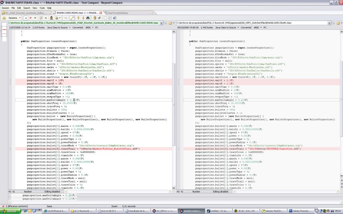Click the Home icon in toolbar
This screenshot has height=214, width=343.
(4, 18)
